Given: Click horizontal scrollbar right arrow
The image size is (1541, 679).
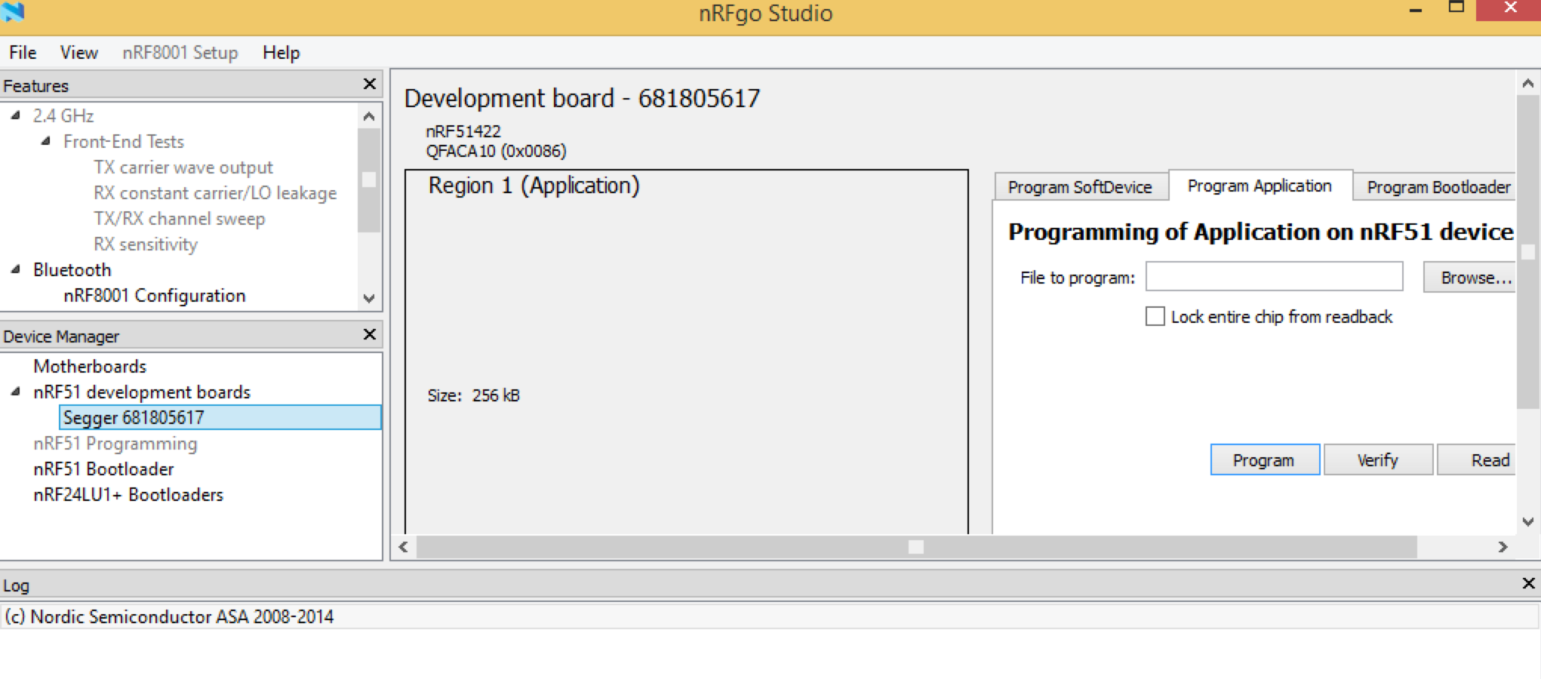Looking at the screenshot, I should (1503, 547).
